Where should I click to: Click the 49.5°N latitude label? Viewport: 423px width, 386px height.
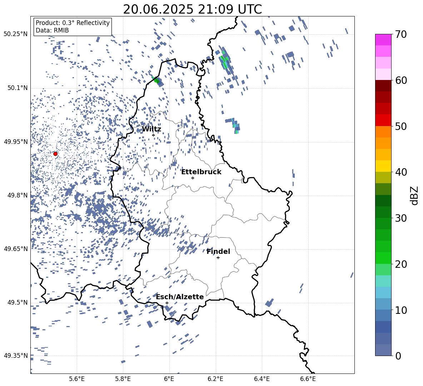point(18,302)
